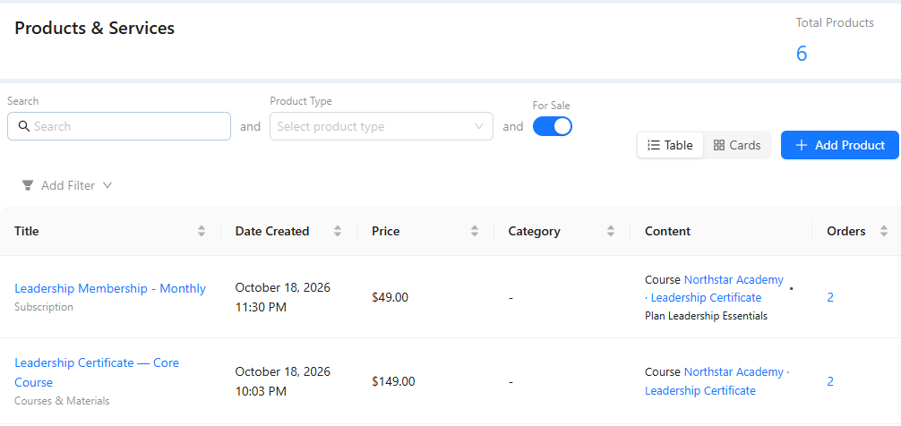Click the magnifier icon in Search box

[x=23, y=126]
